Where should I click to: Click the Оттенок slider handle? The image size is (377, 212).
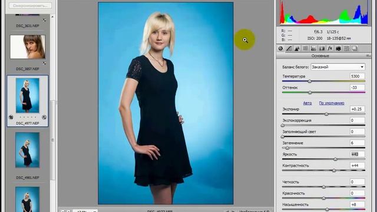[310, 92]
